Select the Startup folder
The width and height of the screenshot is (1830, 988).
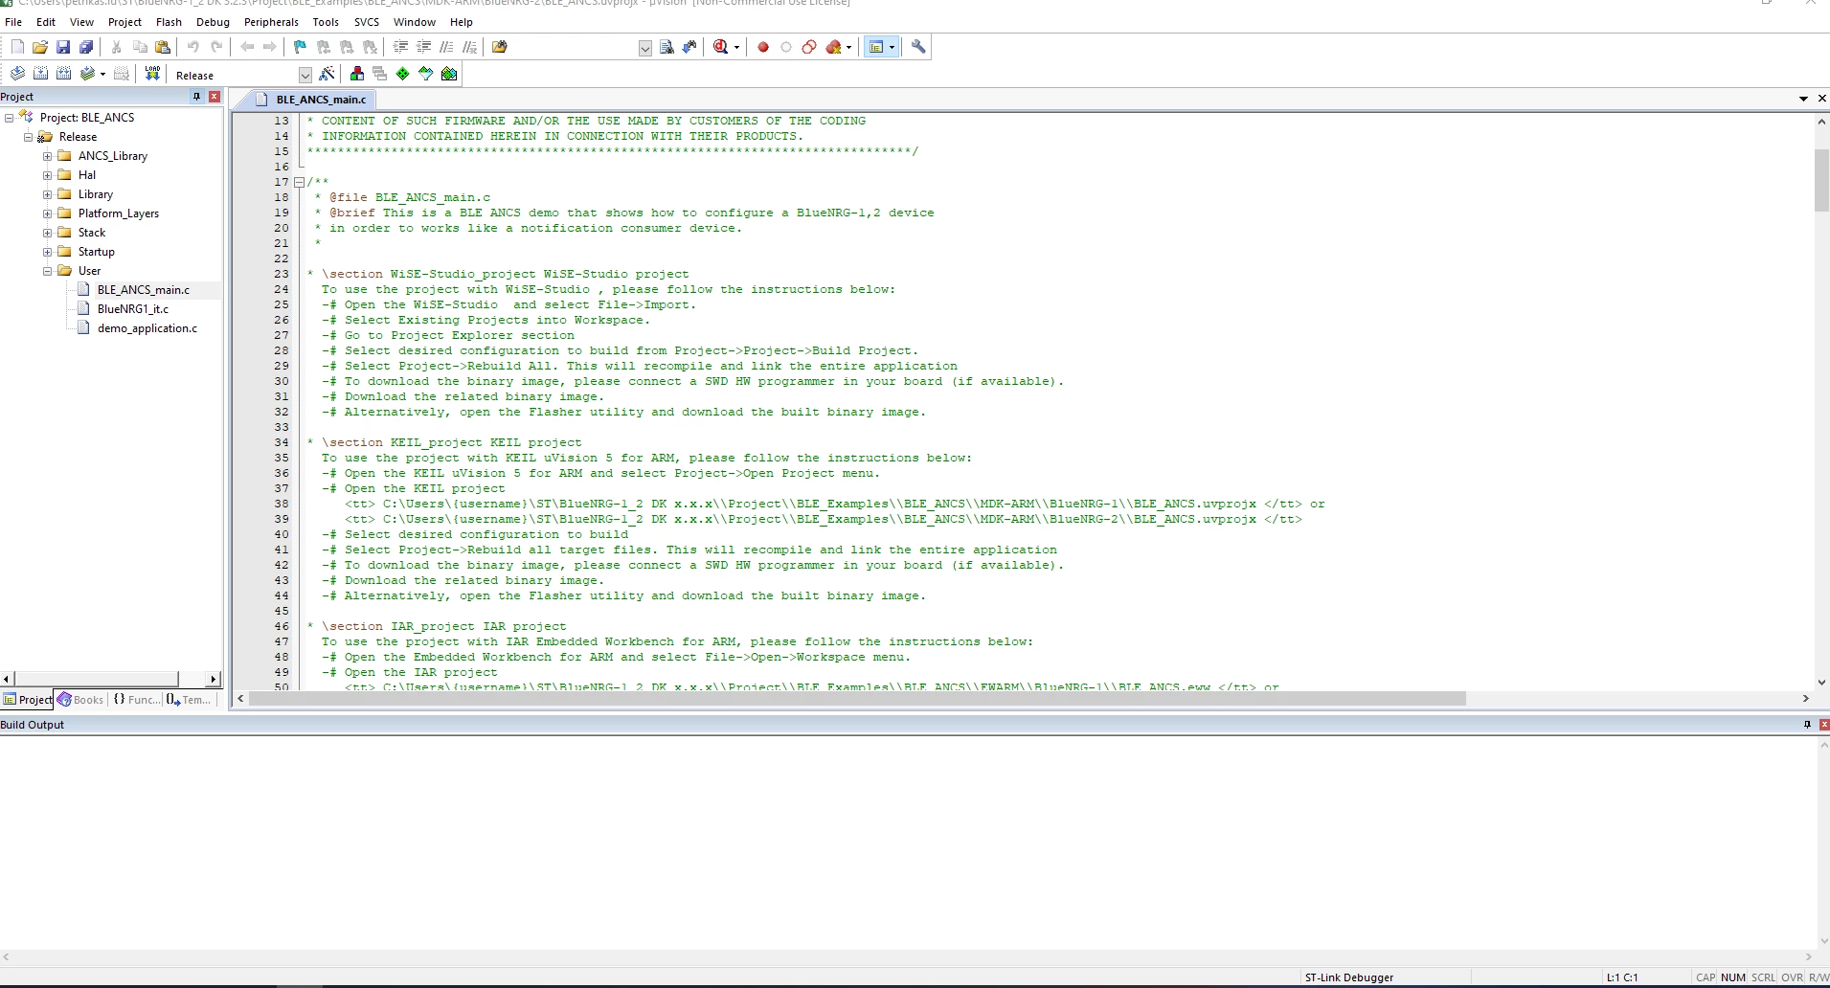(x=96, y=252)
